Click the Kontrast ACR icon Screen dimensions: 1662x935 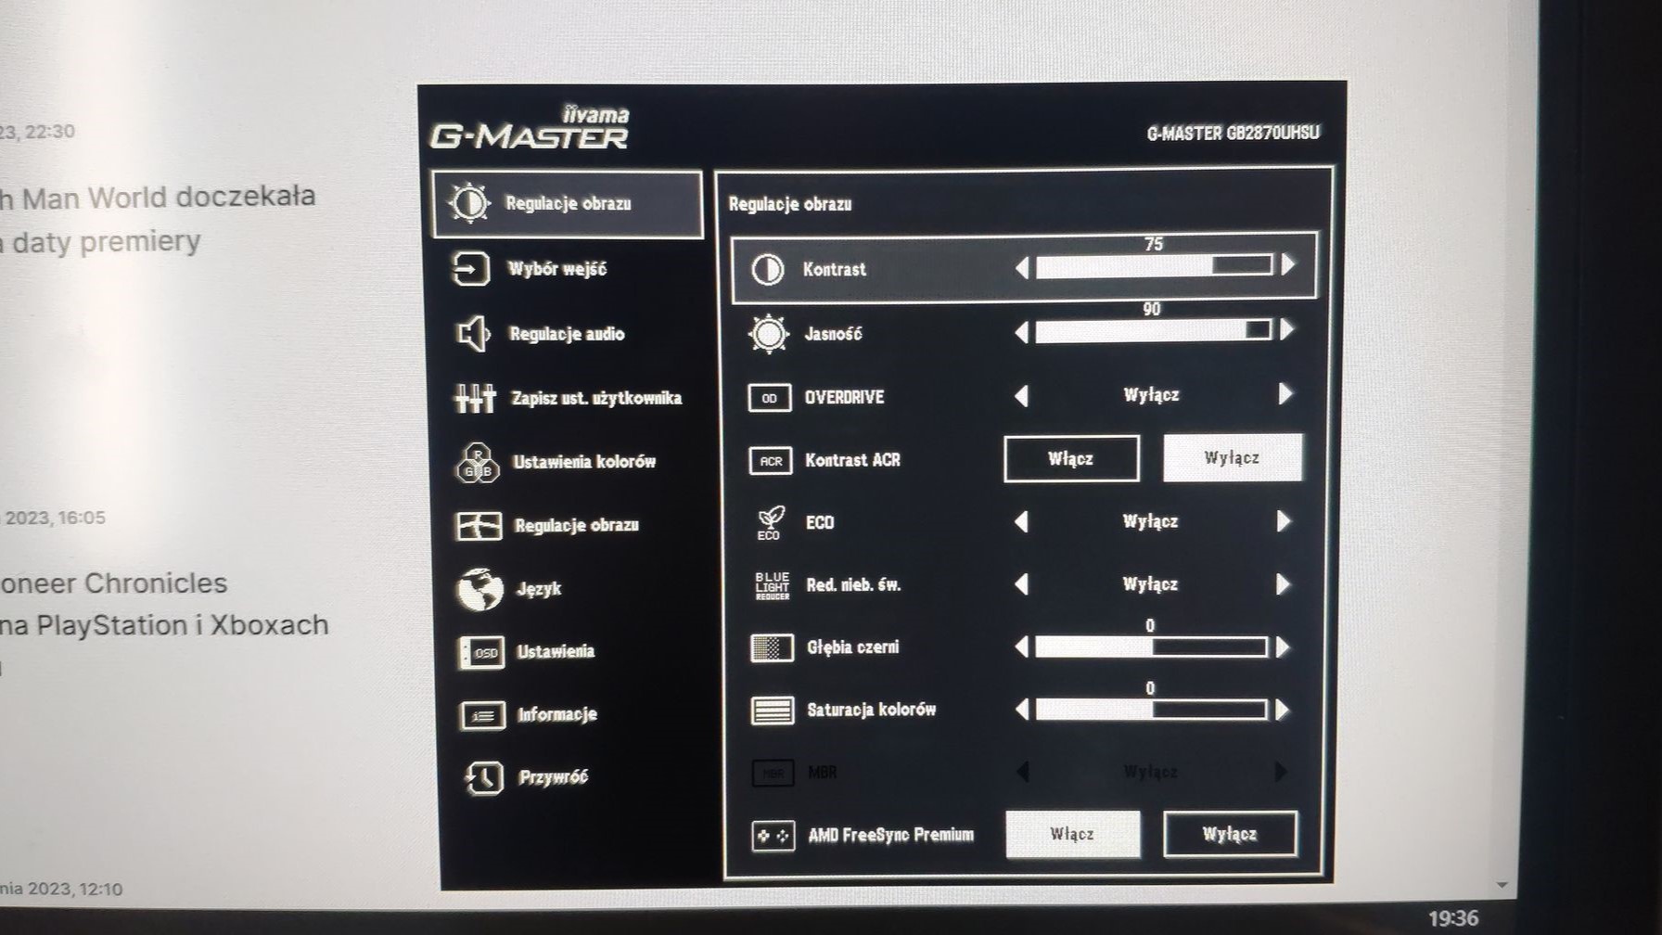(771, 460)
